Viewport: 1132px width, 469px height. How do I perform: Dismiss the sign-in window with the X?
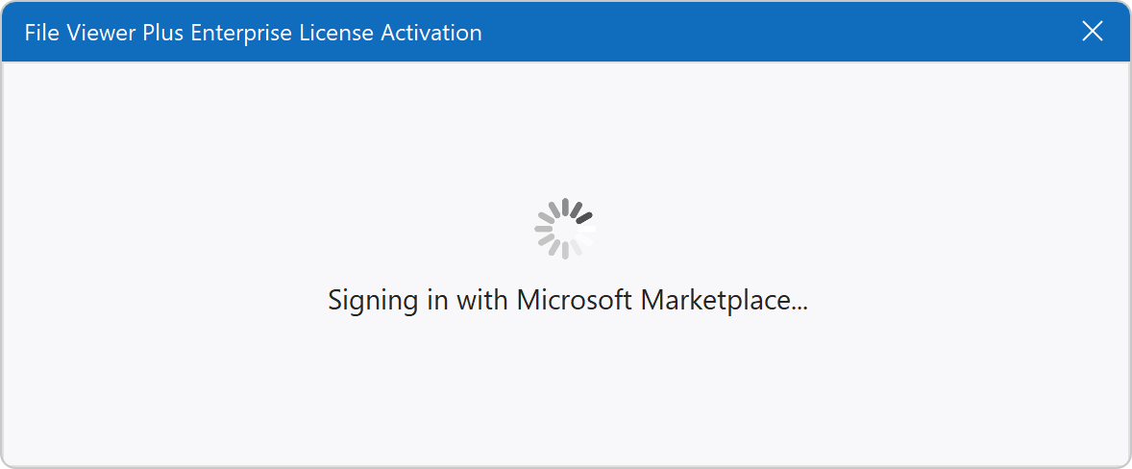coord(1093,32)
